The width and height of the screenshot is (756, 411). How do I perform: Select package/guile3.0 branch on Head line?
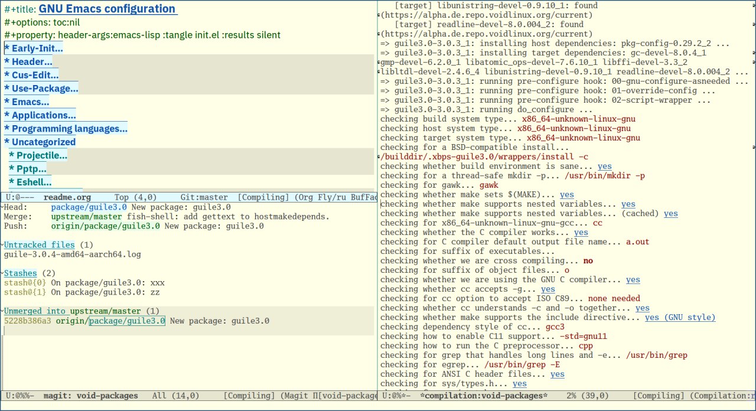[89, 207]
